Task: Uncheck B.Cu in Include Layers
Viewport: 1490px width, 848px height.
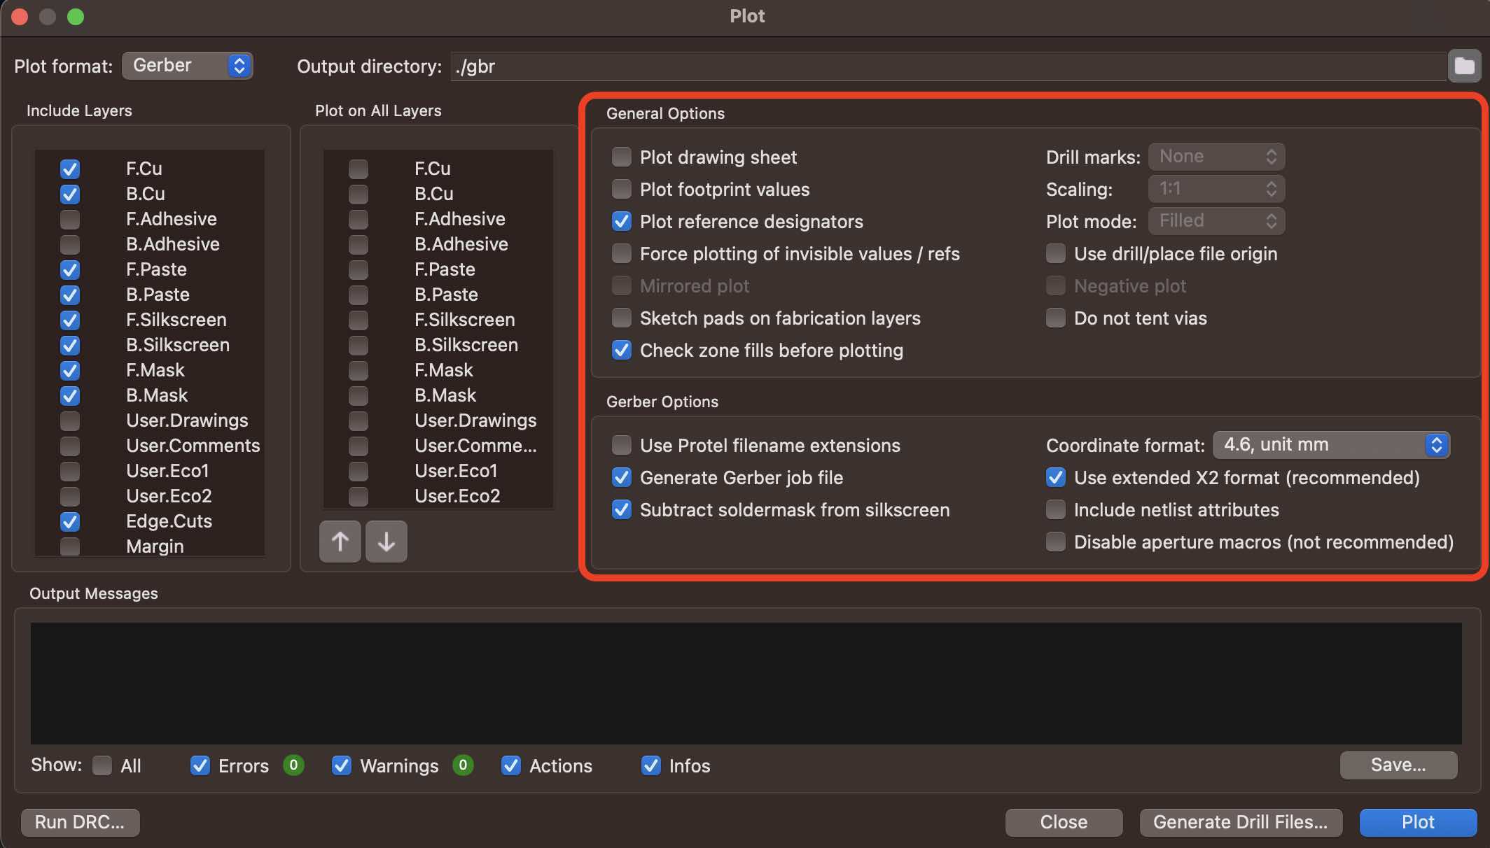Action: point(70,194)
